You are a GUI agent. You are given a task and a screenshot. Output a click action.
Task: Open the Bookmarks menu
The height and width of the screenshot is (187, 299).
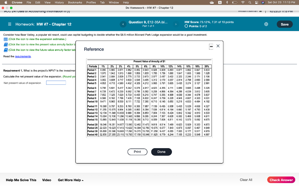click(x=75, y=2)
